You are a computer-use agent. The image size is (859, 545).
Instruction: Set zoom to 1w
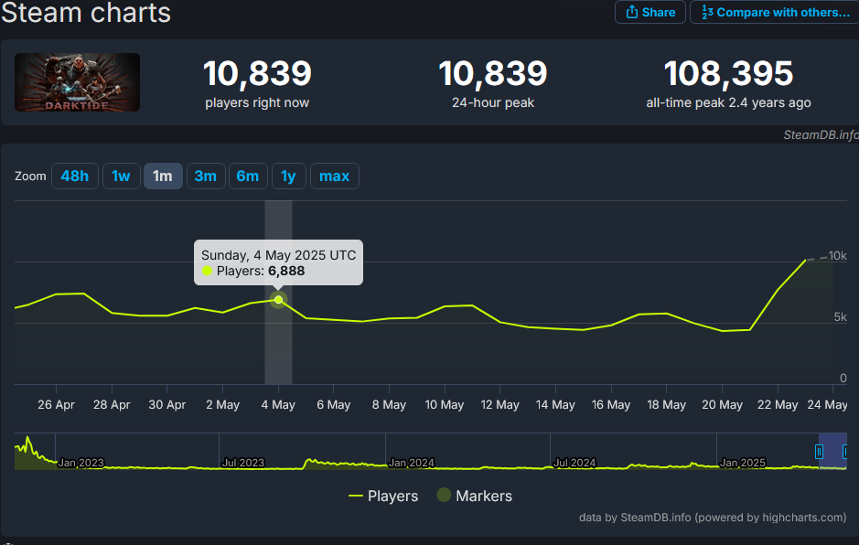click(121, 176)
